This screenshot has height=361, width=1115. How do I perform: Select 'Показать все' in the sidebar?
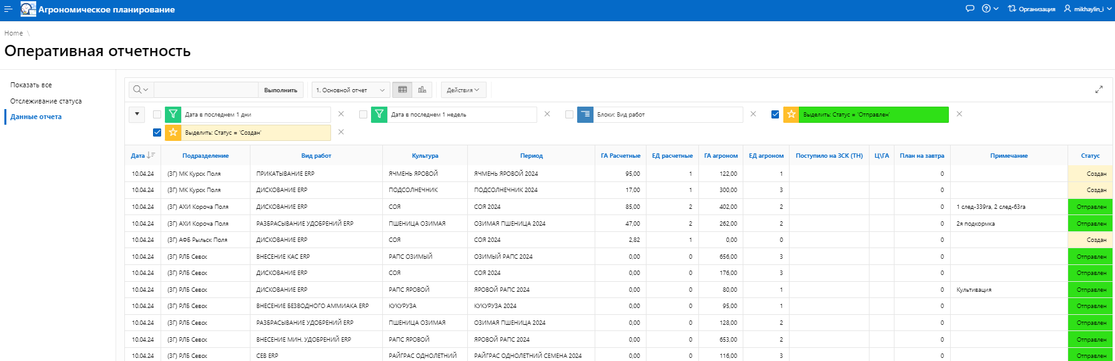point(31,85)
